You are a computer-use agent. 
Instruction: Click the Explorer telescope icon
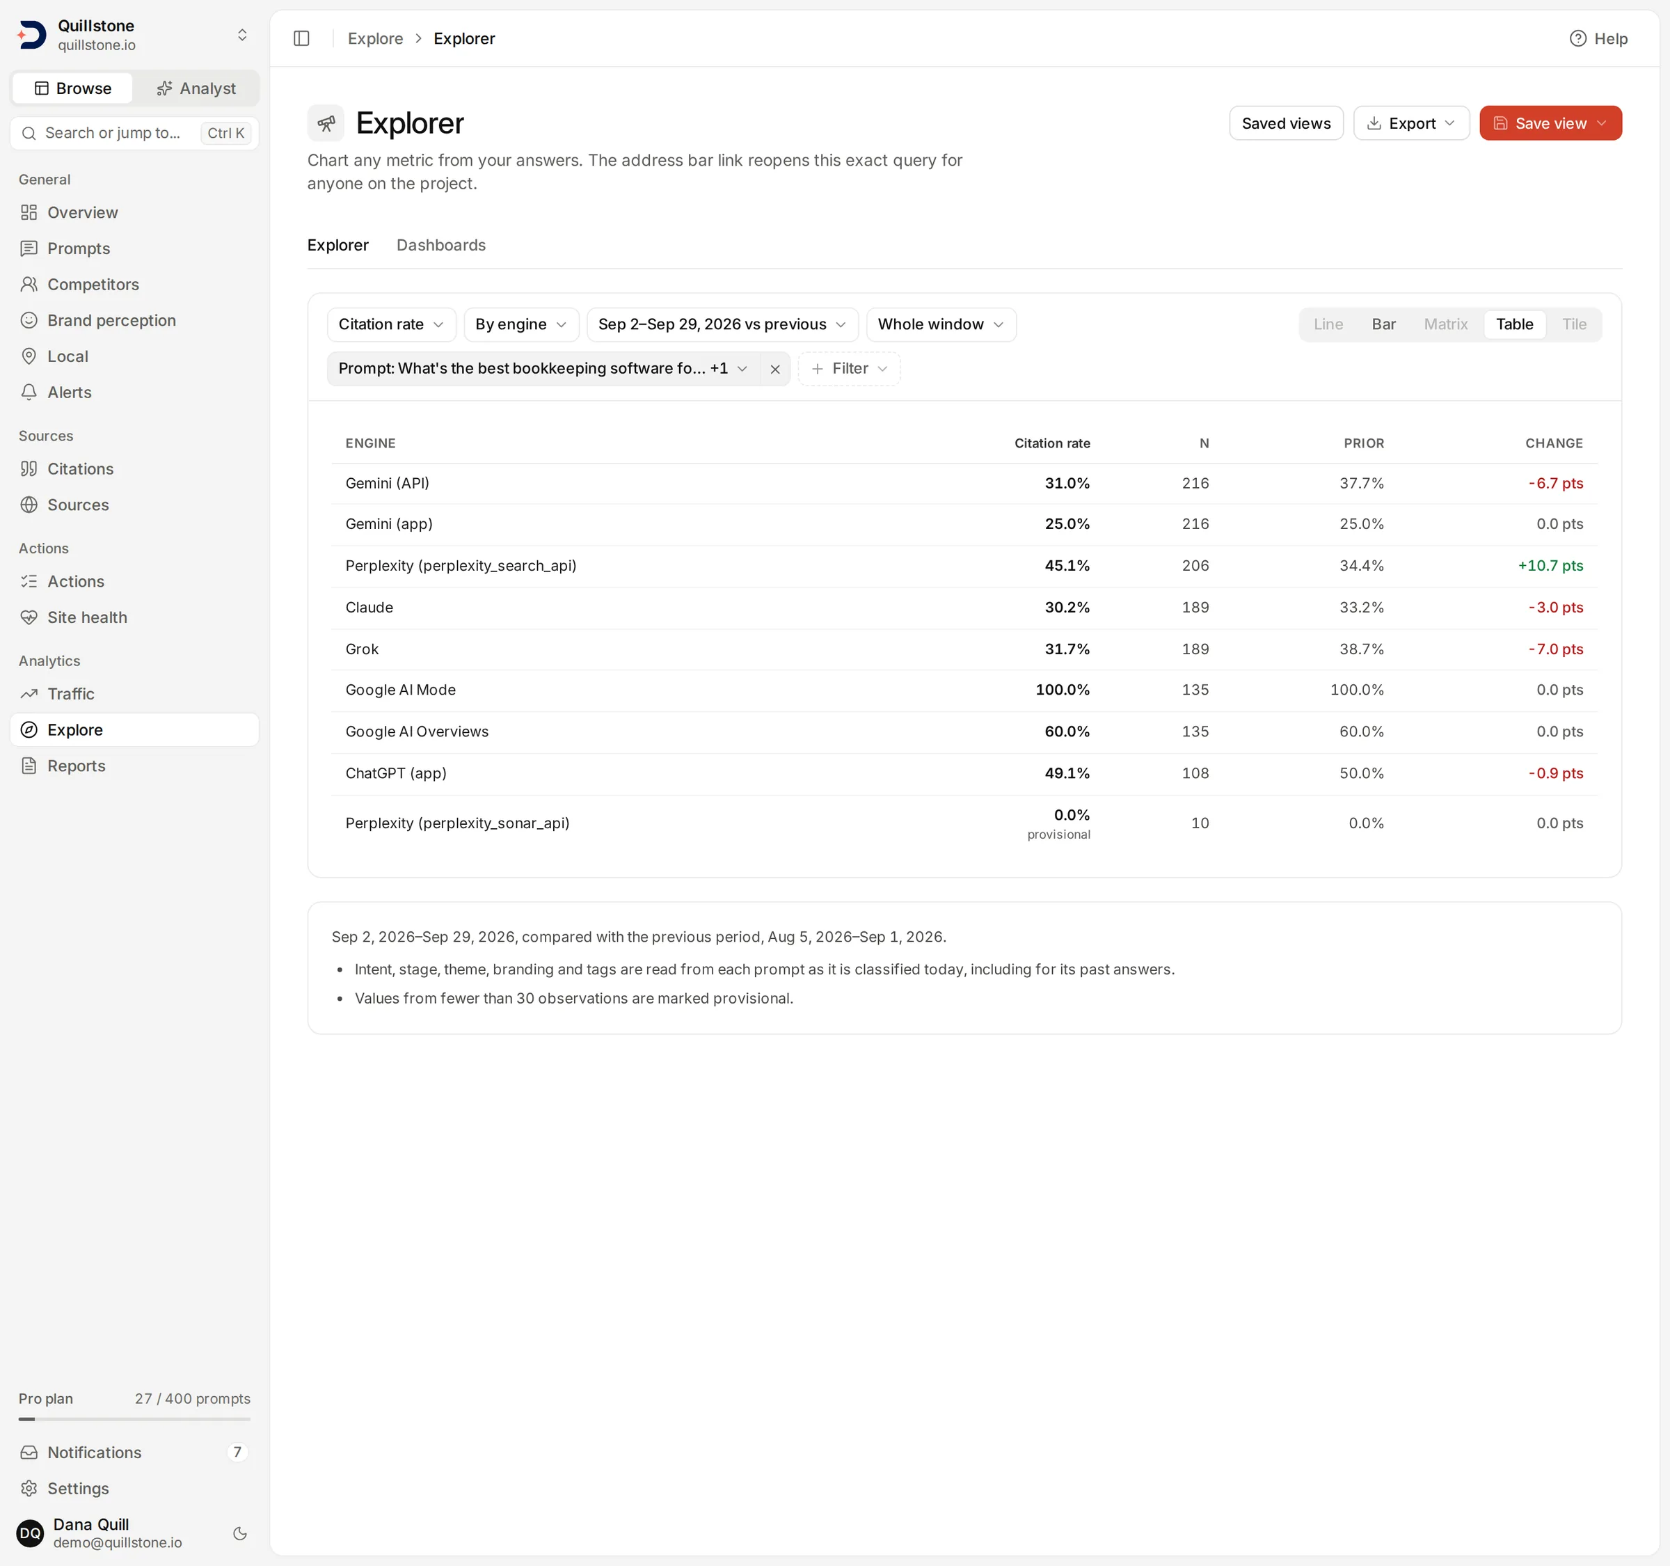click(x=326, y=123)
